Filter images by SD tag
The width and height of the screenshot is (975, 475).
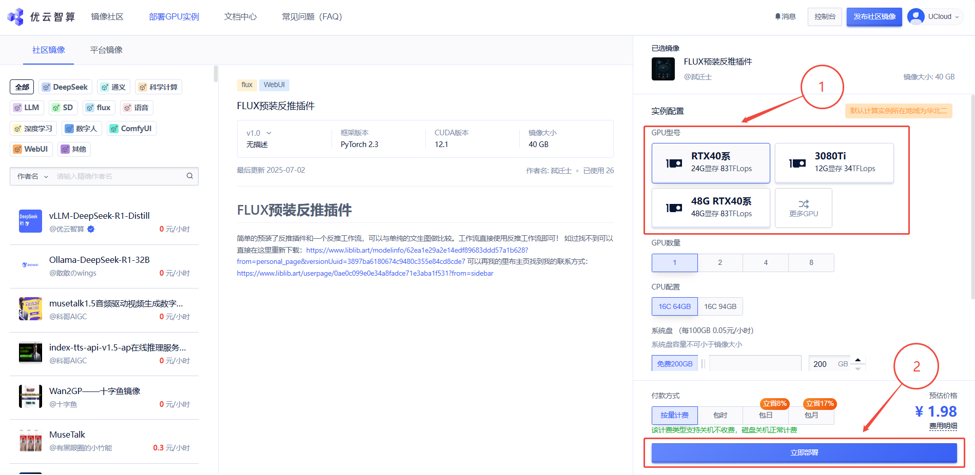[x=63, y=108]
